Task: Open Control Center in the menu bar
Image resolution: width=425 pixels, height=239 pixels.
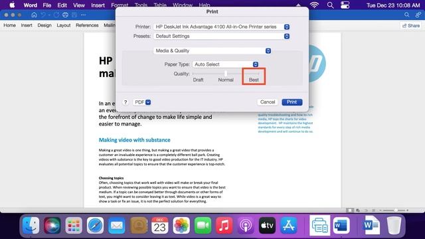Action: 345,5
